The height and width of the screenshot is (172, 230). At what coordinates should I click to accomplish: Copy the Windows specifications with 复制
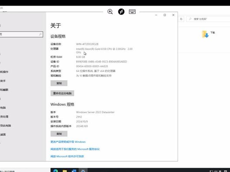coord(59,134)
